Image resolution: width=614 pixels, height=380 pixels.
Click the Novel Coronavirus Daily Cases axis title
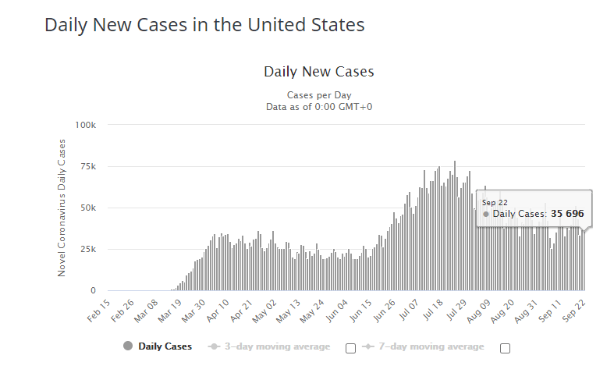click(x=62, y=208)
